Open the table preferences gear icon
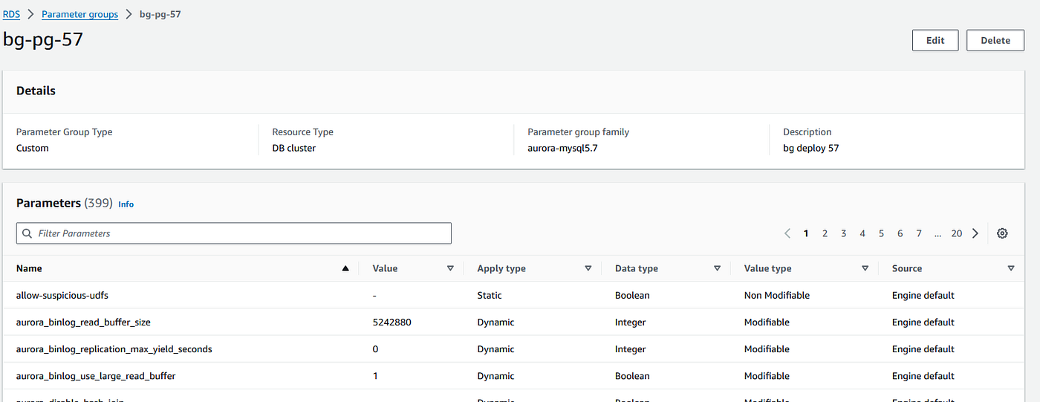1040x402 pixels. pos(1002,233)
